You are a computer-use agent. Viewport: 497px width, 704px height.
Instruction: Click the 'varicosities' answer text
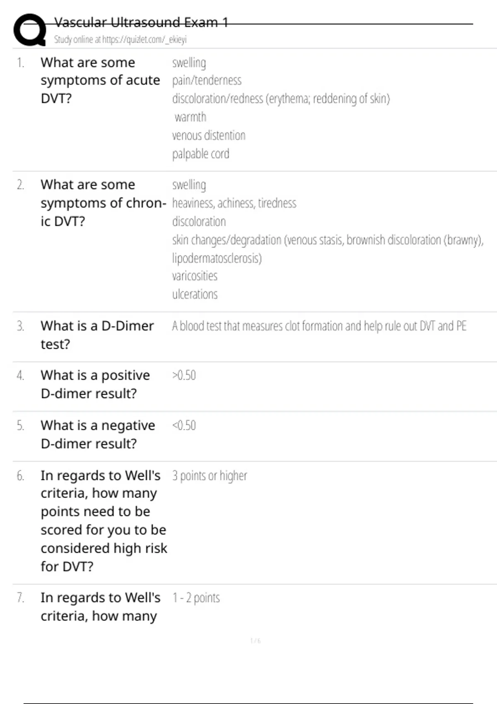(195, 276)
